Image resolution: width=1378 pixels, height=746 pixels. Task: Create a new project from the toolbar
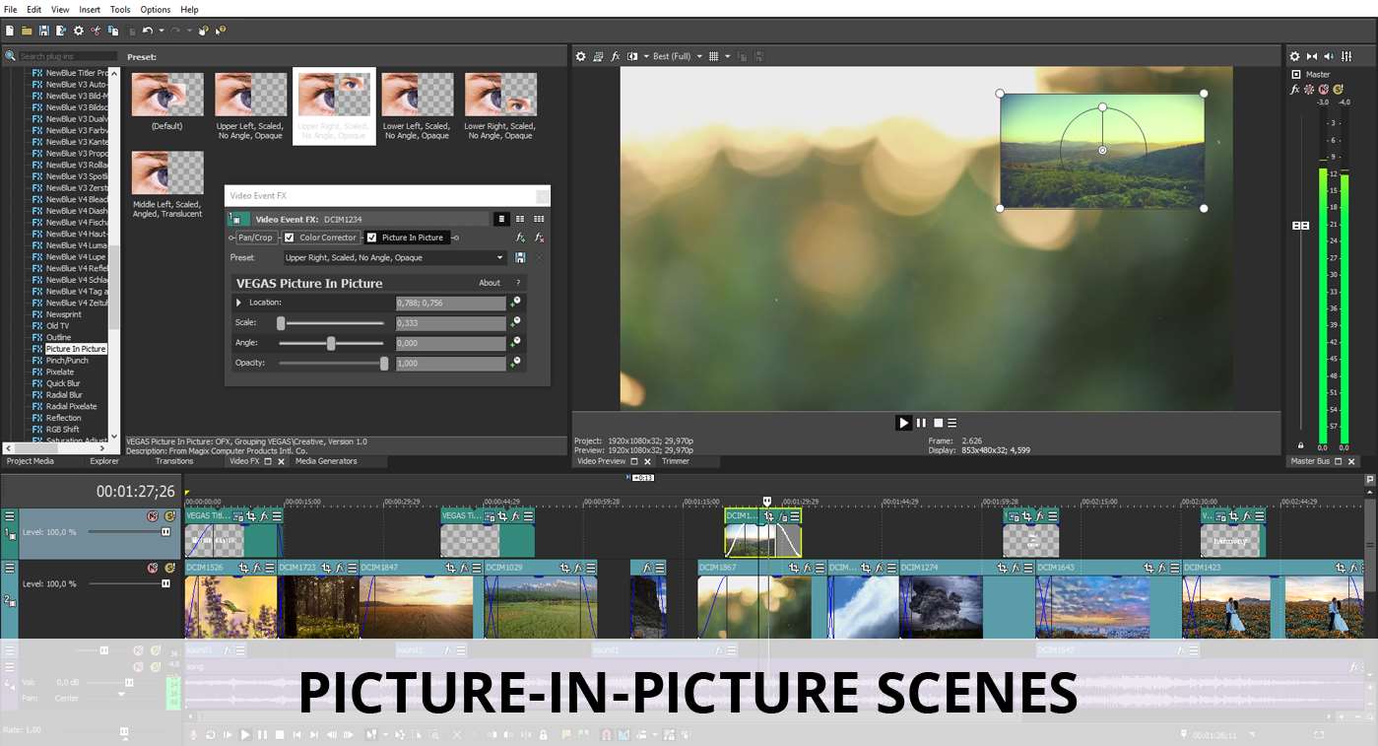[x=10, y=31]
